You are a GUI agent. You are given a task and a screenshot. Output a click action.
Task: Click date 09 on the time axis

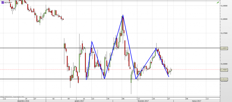coord(69,99)
